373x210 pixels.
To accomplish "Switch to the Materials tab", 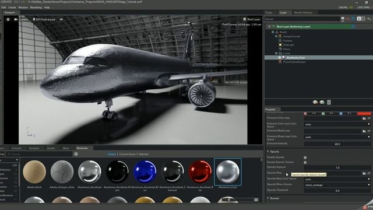I will point(82,148).
